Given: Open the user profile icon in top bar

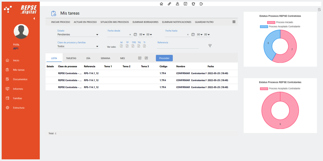Looking at the screenshot, I should tap(177, 4).
